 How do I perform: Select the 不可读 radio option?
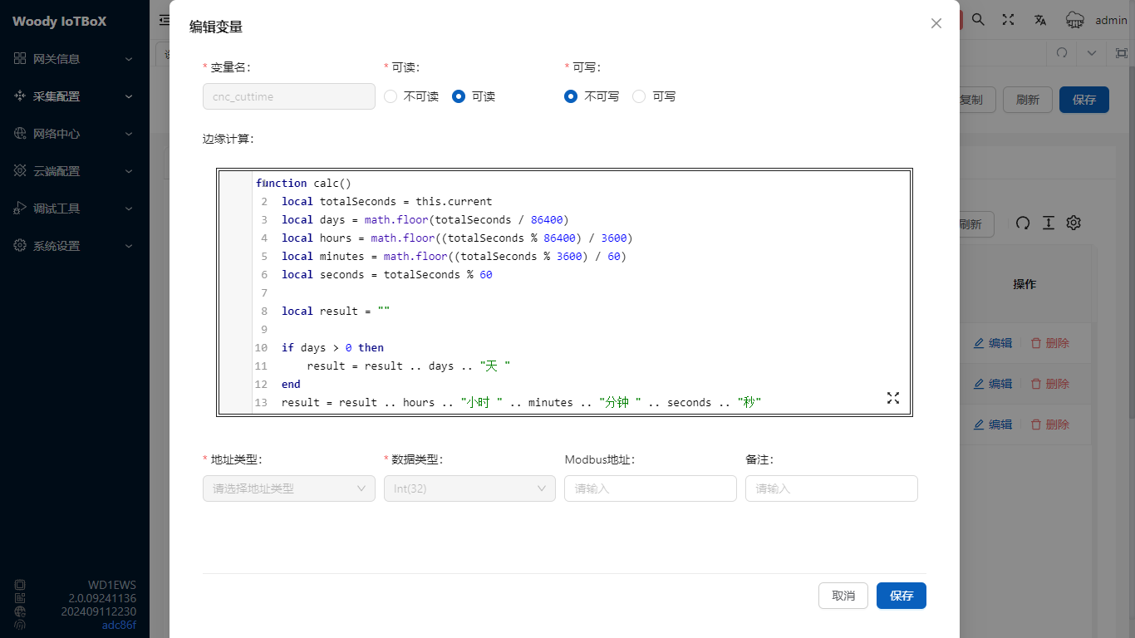(391, 96)
